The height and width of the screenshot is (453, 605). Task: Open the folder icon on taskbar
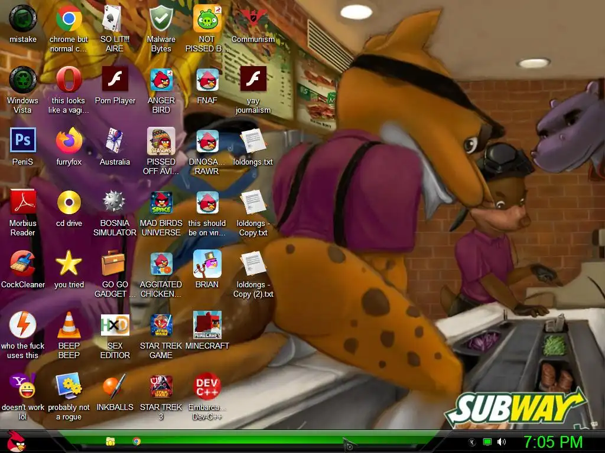pos(110,441)
